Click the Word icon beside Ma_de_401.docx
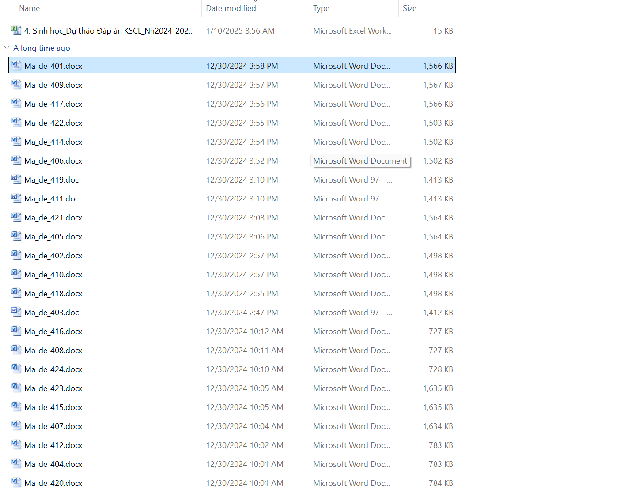Image resolution: width=628 pixels, height=496 pixels. point(16,66)
